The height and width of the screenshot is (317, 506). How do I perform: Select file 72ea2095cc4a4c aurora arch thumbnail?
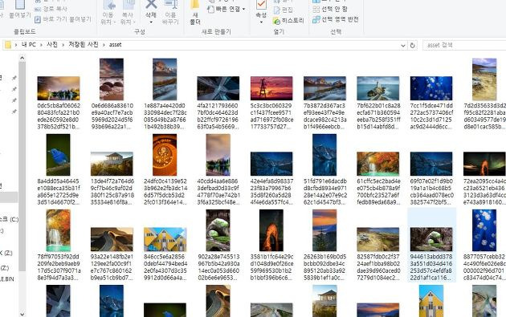(484, 164)
